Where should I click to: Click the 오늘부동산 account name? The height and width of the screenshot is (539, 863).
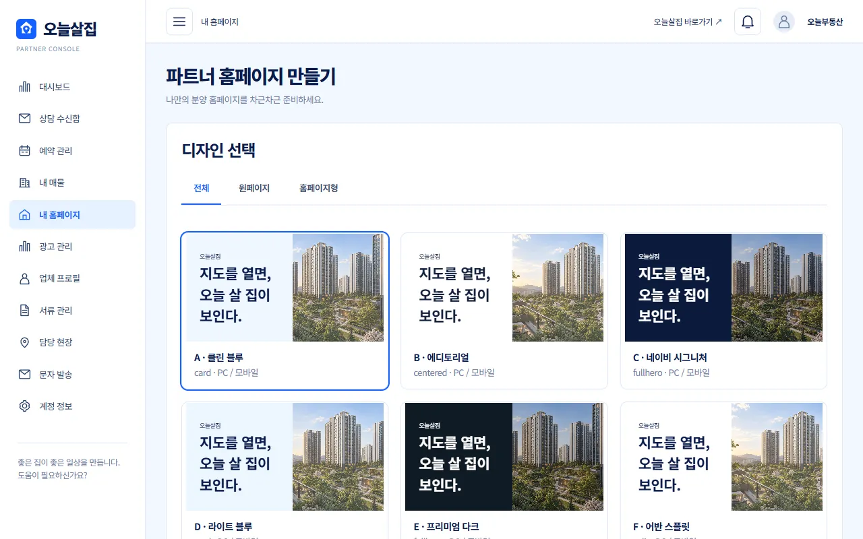tap(825, 22)
